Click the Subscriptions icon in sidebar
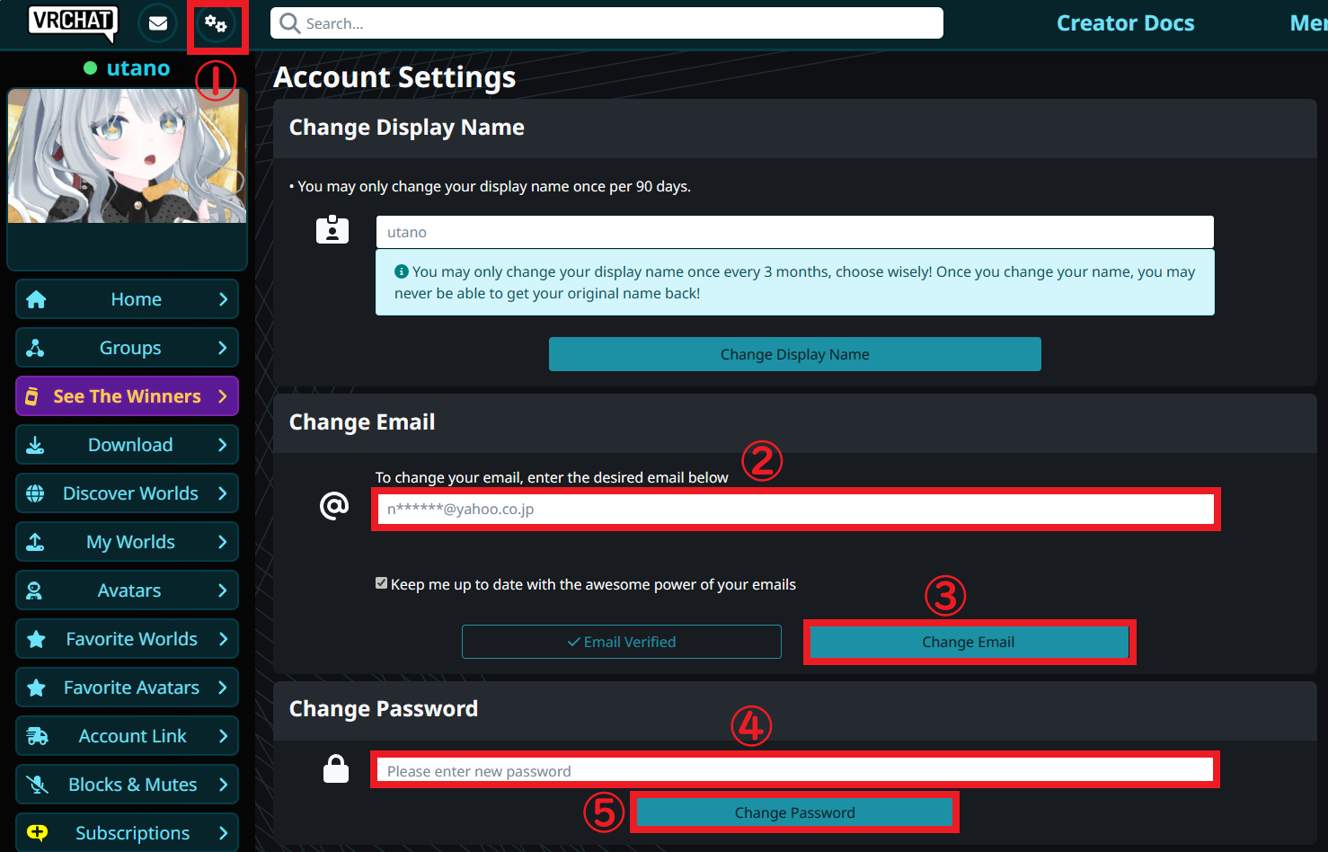The image size is (1328, 852). tap(37, 833)
